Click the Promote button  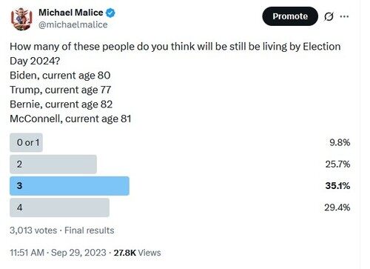tap(290, 16)
